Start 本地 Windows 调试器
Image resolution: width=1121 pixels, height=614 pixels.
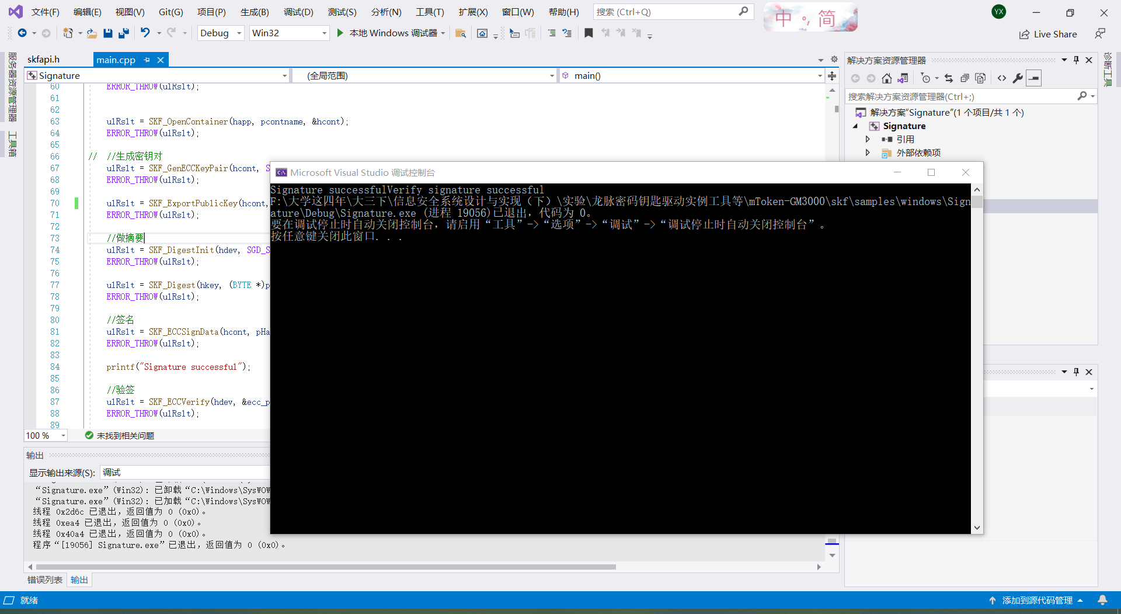[x=388, y=33]
